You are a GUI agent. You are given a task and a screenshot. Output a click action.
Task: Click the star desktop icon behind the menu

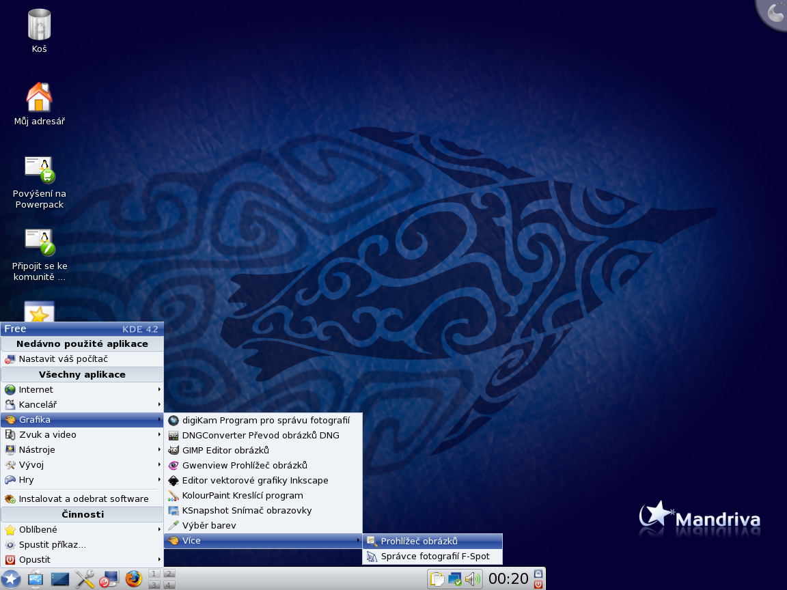pyautogui.click(x=39, y=311)
